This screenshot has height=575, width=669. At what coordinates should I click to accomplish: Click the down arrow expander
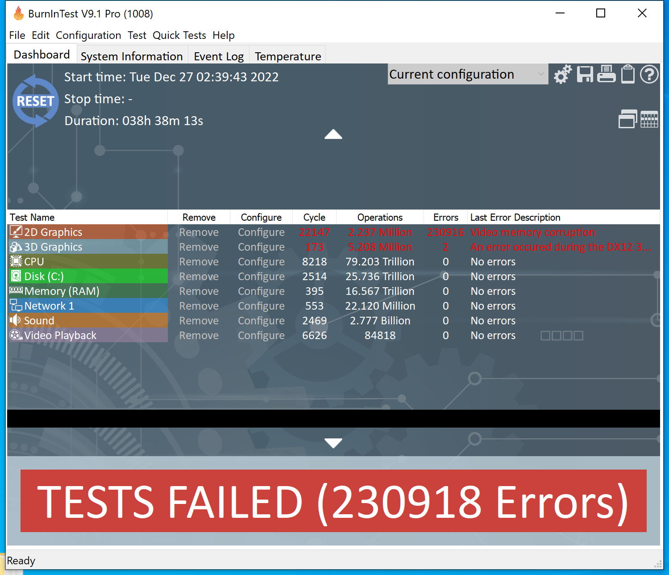point(333,443)
